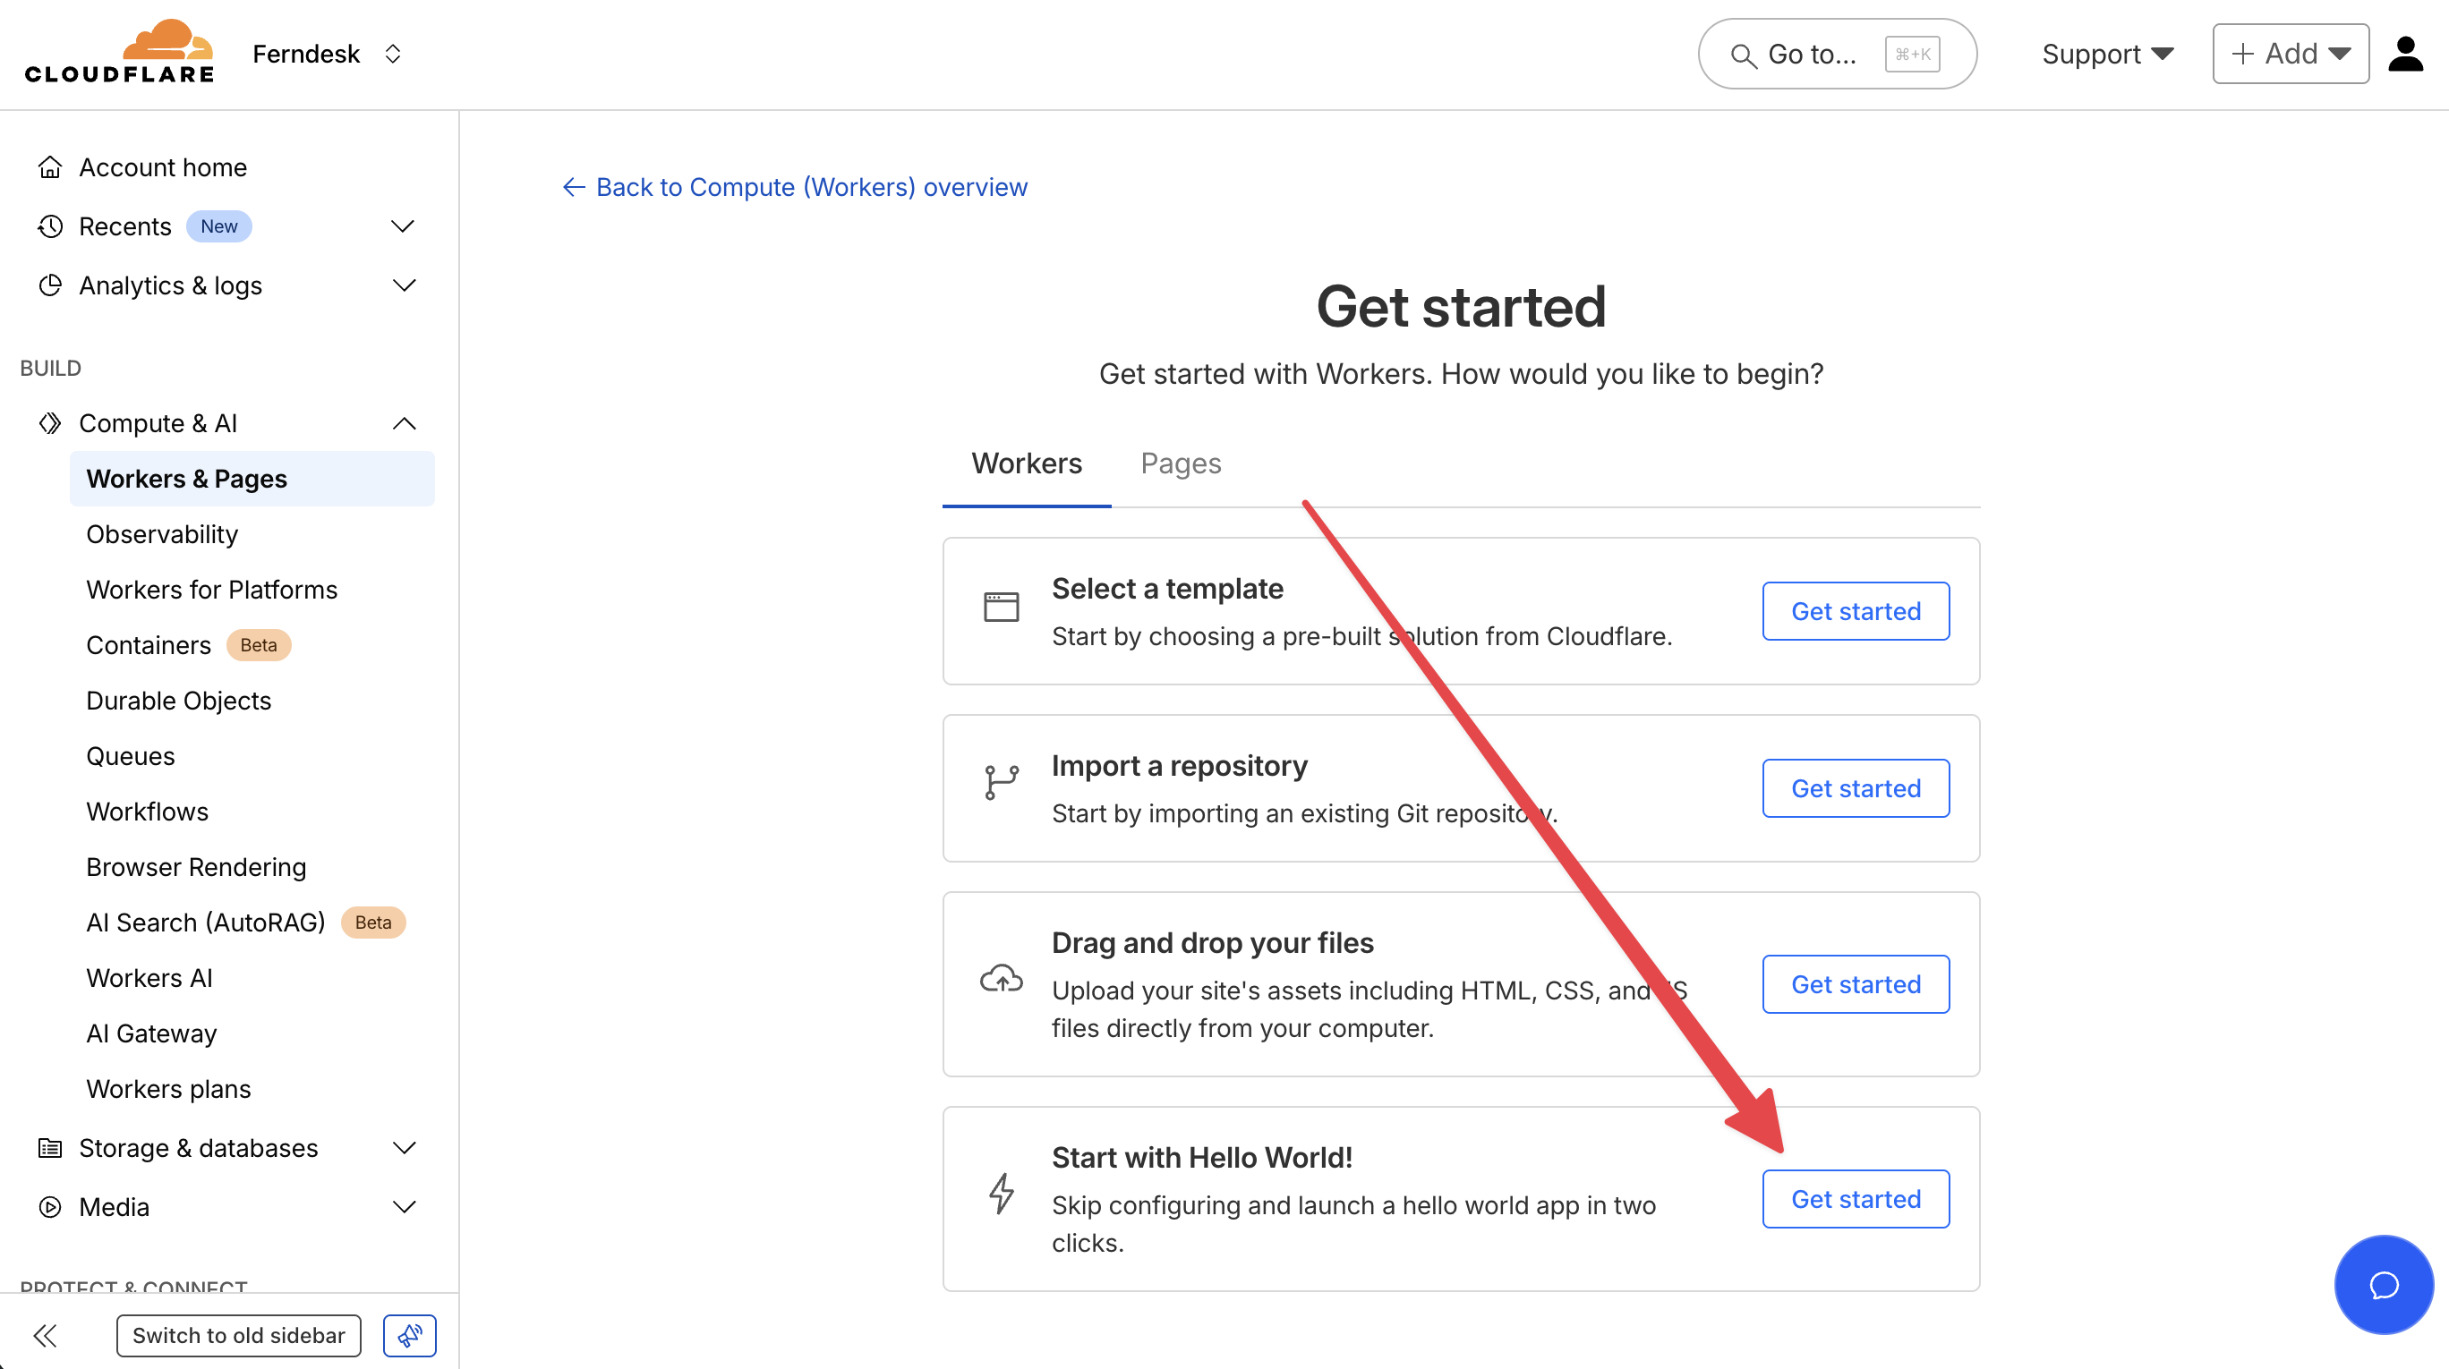Click Get started for Select a template
Screen dimensions: 2449x1369
pos(1855,611)
